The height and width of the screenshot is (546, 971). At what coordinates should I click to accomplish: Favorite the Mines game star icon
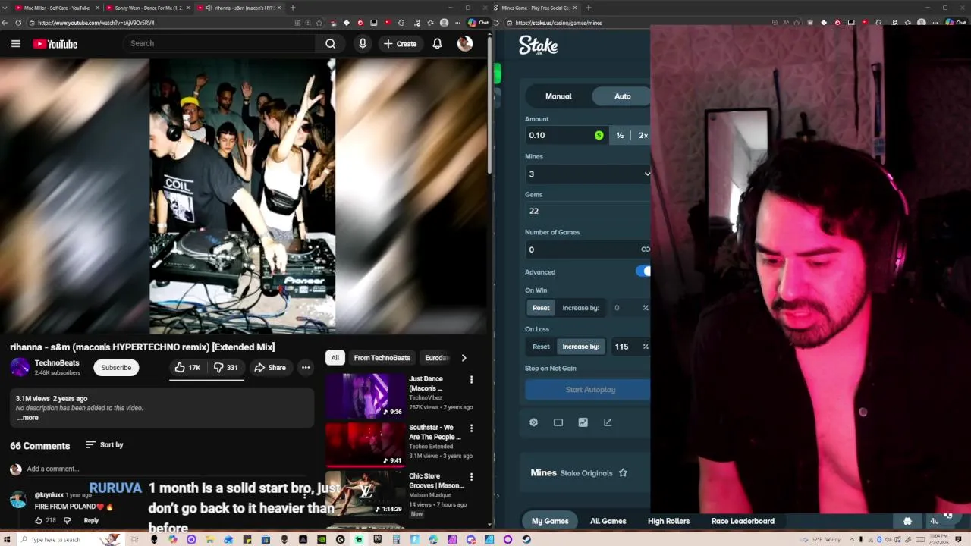tap(623, 473)
